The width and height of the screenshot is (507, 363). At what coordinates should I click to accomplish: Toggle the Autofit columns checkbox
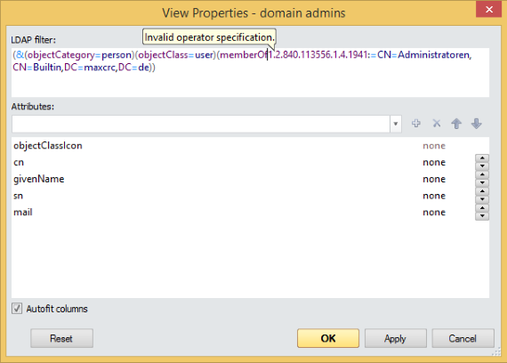17,309
